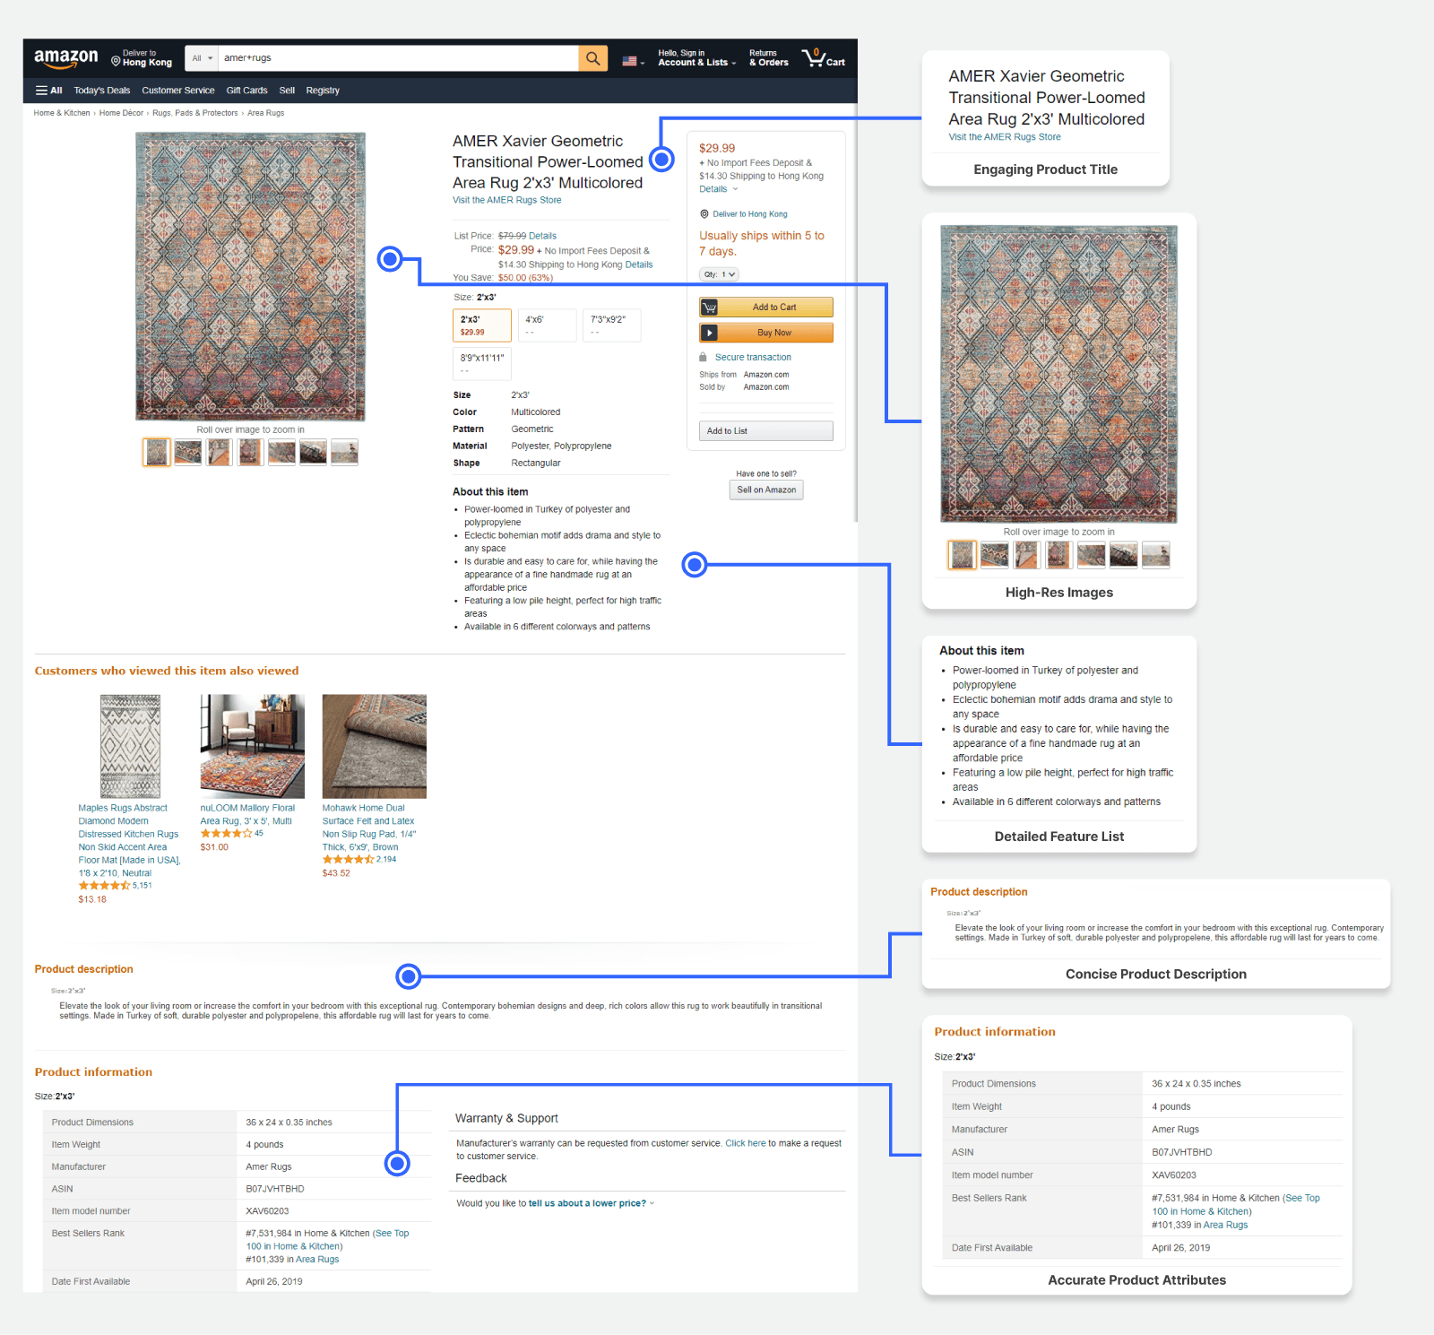Go to Home Décor breadcrumb
Viewport: 1434px width, 1335px height.
(x=121, y=113)
